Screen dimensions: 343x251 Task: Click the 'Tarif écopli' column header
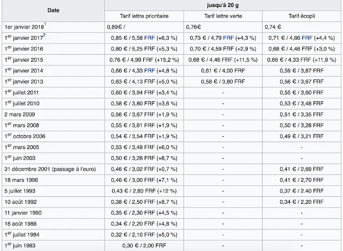[302, 16]
